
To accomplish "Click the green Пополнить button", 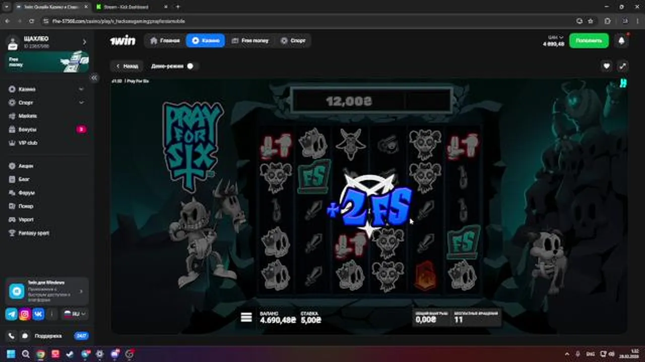I will click(x=589, y=41).
